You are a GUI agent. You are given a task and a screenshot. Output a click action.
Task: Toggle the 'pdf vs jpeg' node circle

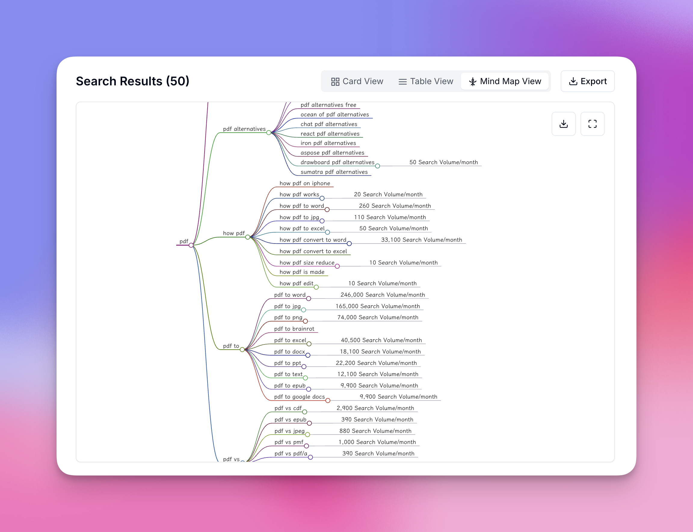307,435
